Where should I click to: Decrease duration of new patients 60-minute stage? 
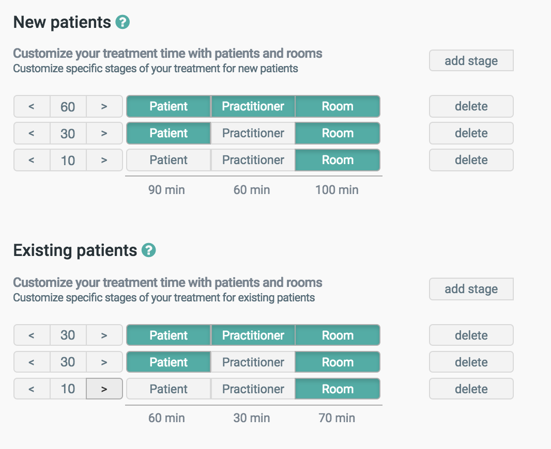click(32, 107)
